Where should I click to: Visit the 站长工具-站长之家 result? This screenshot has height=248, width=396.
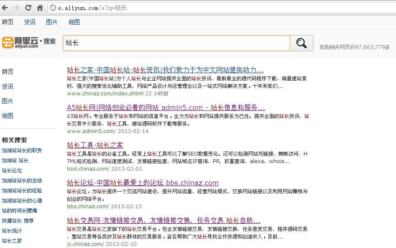click(x=95, y=145)
